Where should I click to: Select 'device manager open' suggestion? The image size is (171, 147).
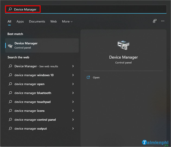[x=42, y=84]
